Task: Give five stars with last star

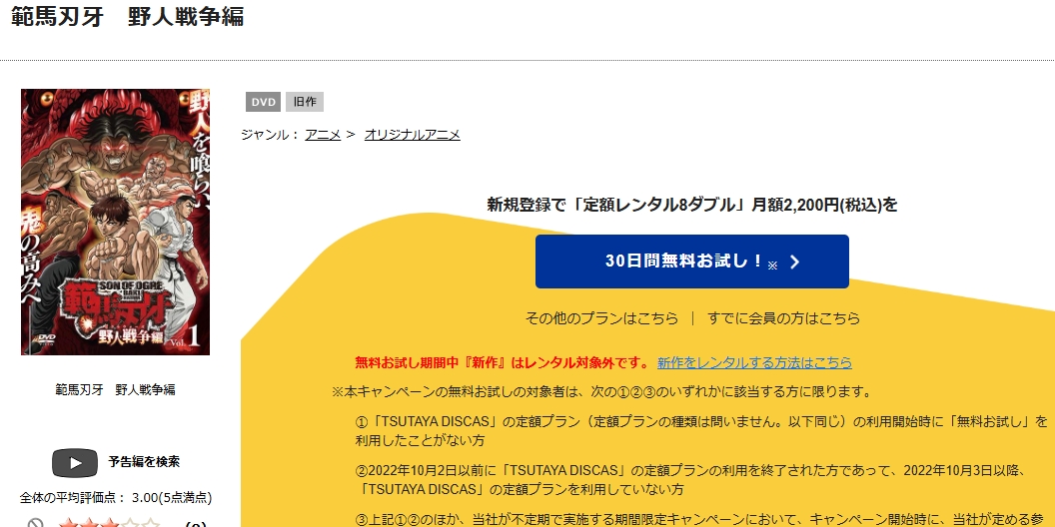Action: pyautogui.click(x=151, y=523)
